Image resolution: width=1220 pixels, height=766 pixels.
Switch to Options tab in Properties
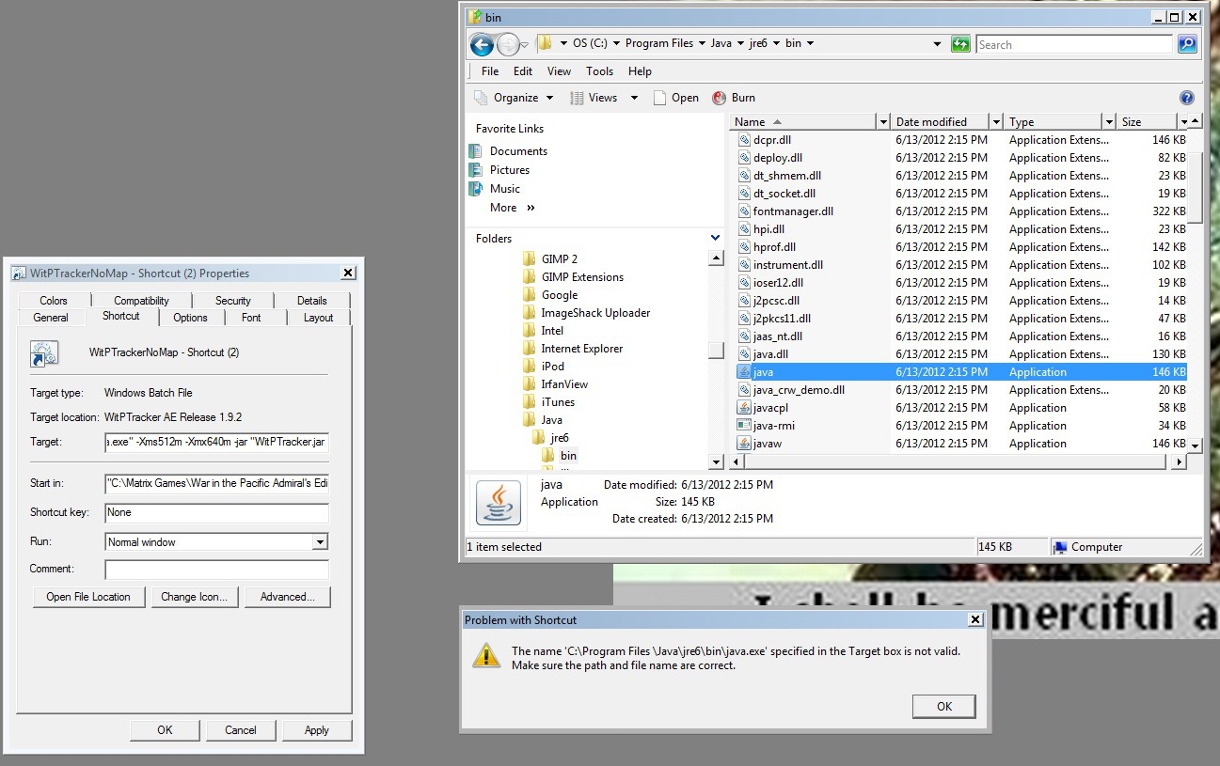click(x=190, y=318)
